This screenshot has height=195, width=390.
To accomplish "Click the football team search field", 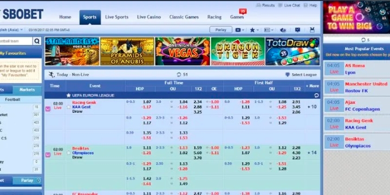I will click(x=16, y=41).
